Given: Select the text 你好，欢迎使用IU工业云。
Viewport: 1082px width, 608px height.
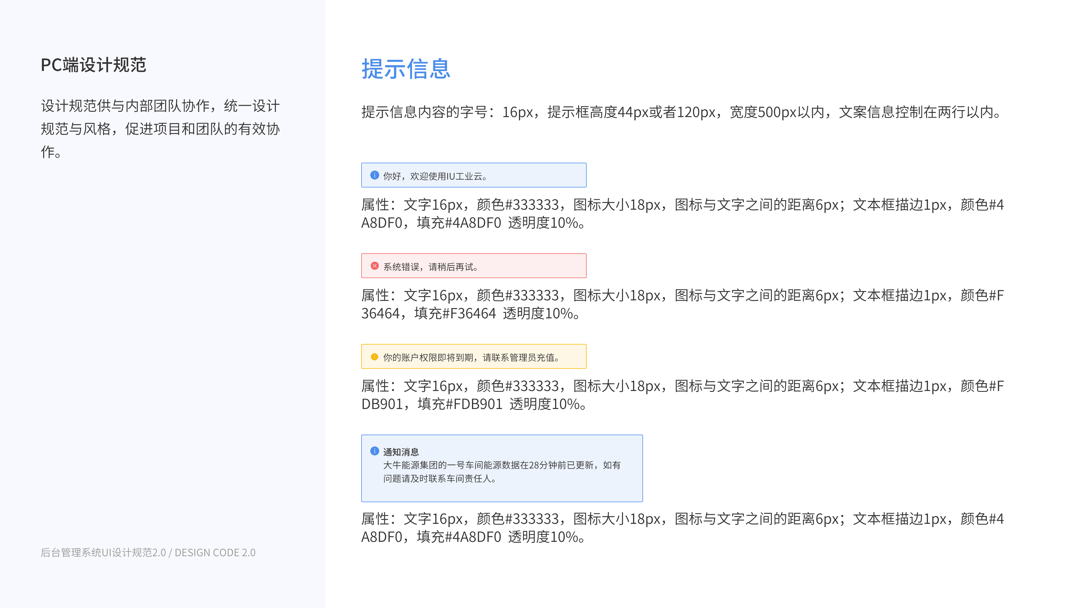Looking at the screenshot, I should (x=435, y=176).
